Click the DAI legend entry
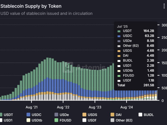167x125 pixels. (x=116, y=115)
